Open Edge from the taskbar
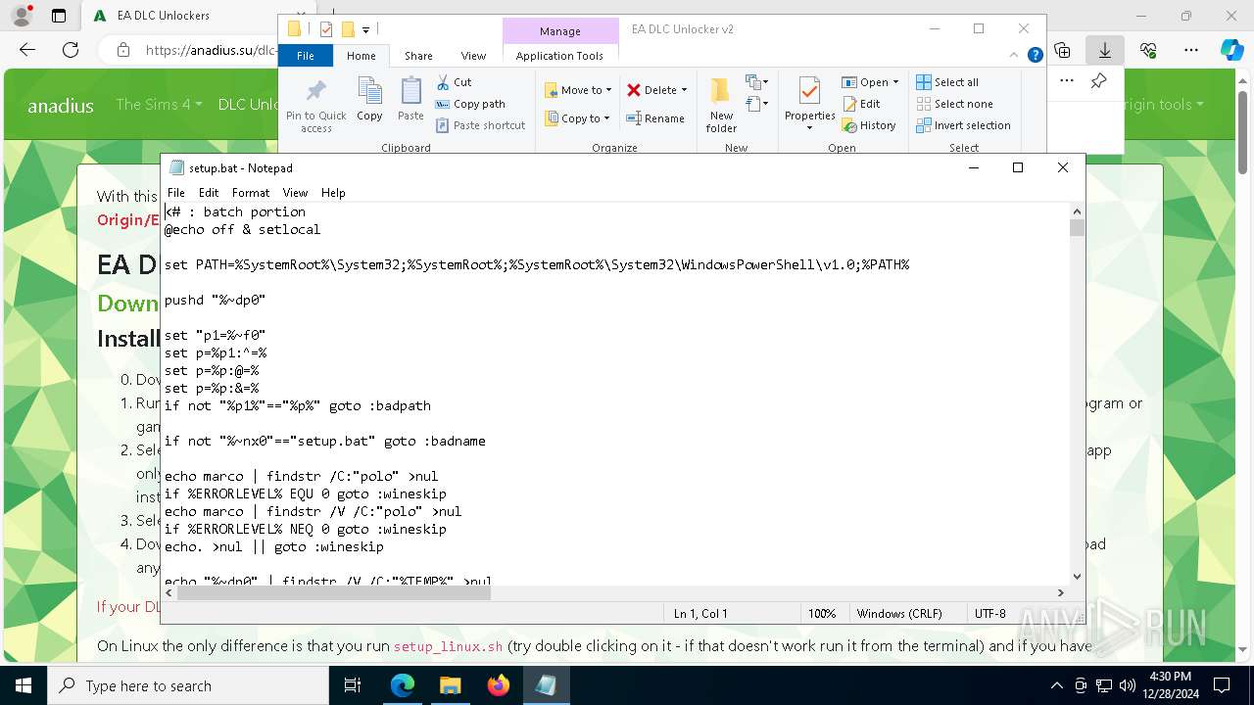Image resolution: width=1254 pixels, height=705 pixels. coord(403,685)
